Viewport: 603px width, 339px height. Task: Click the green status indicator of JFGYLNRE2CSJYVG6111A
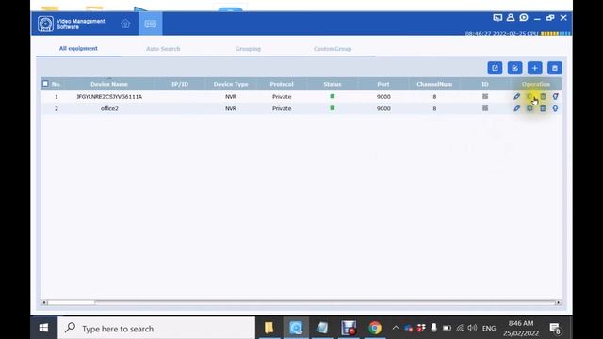[x=333, y=96]
